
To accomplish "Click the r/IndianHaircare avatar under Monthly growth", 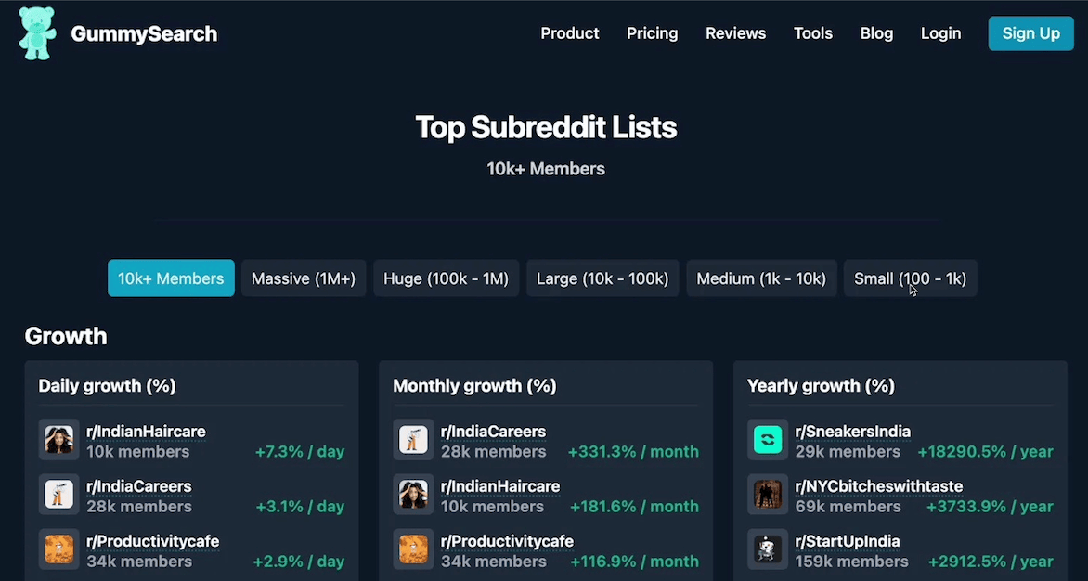I will click(413, 495).
